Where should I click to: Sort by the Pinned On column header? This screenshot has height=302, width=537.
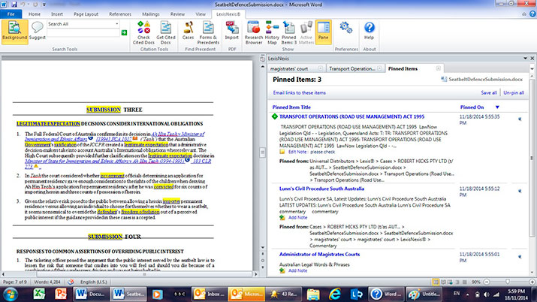[x=471, y=107]
